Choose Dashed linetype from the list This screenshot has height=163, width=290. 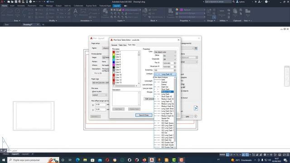click(164, 82)
